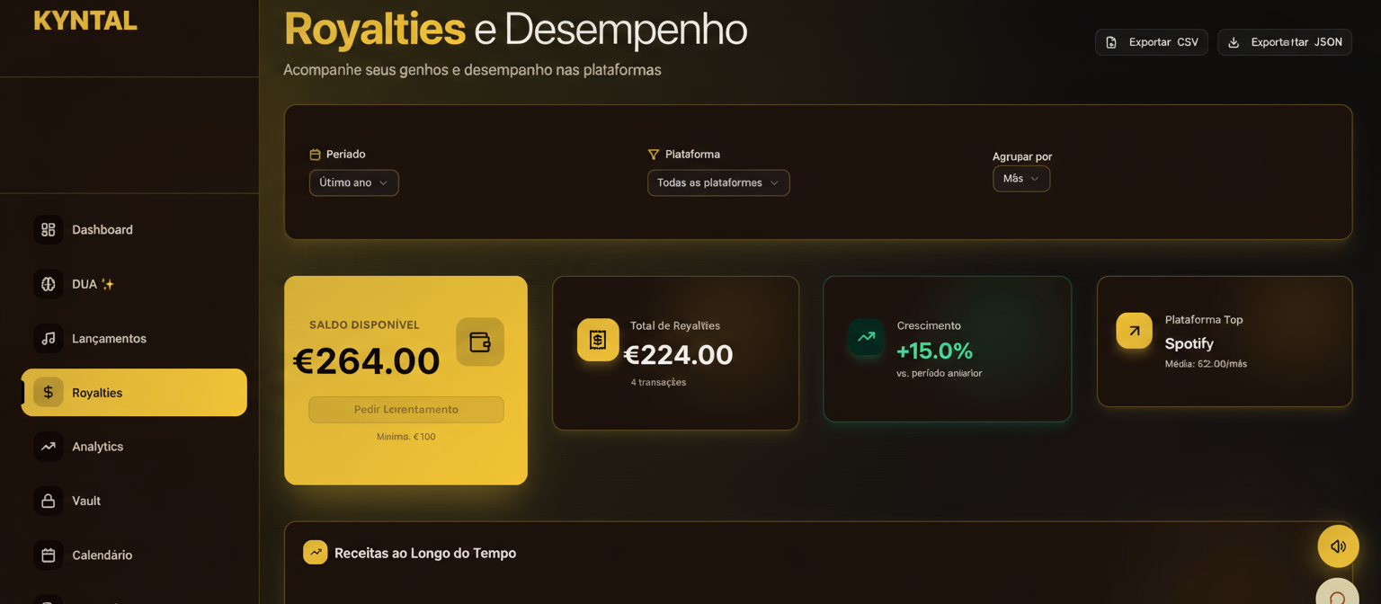This screenshot has height=604, width=1381.
Task: Expand the Todas as plataformas dropdown
Action: [x=718, y=182]
